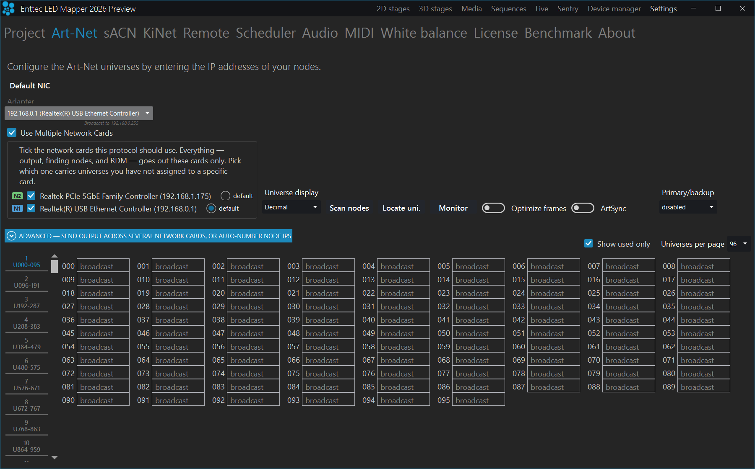Uncheck the Realtek PCIe 5GbE Family Controller card
Screen dimensions: 755x469
pos(31,196)
